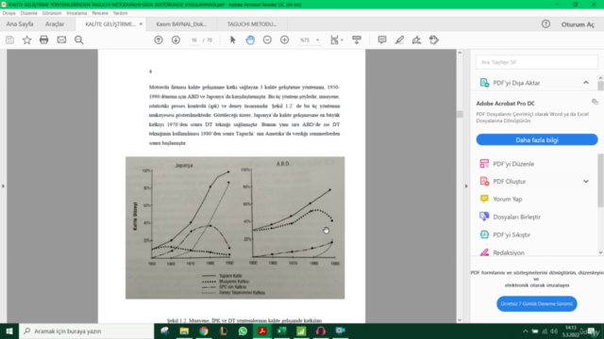Image resolution: width=604 pixels, height=339 pixels.
Task: Click the Windows search box in taskbar
Action: tap(87, 331)
